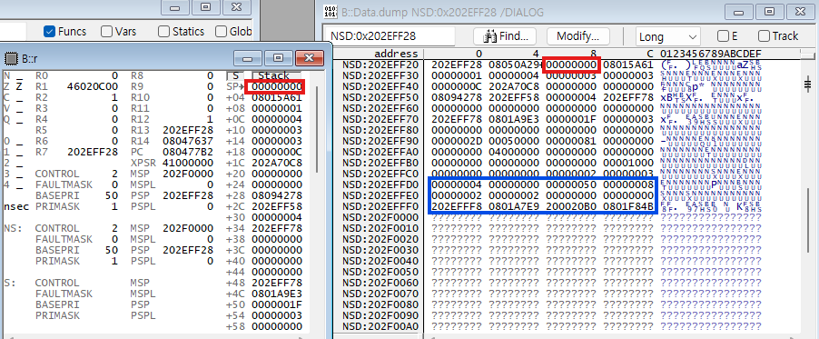The image size is (819, 339).
Task: Open the Long access width dropdown
Action: point(667,36)
